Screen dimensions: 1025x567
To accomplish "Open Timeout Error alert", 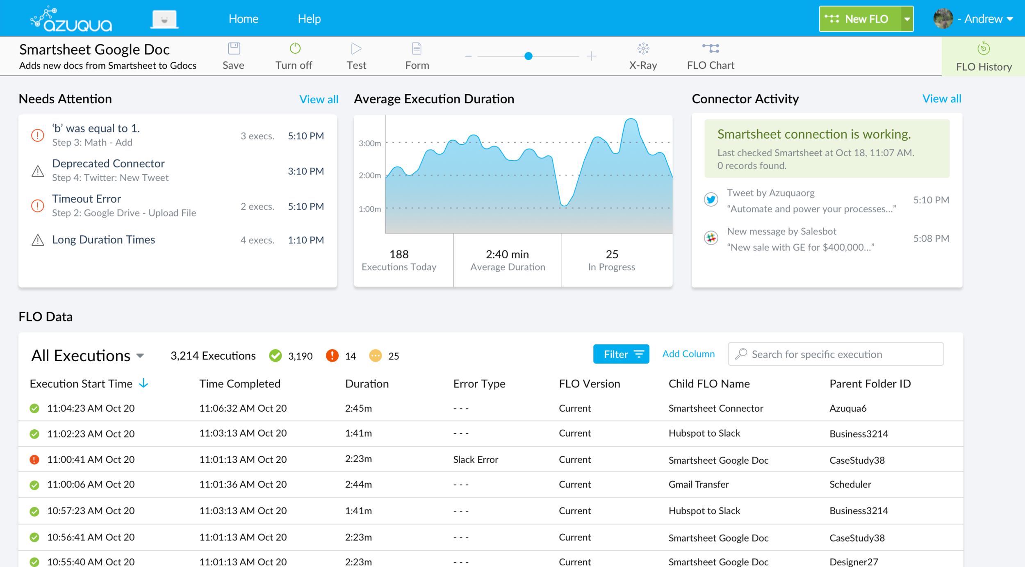I will pyautogui.click(x=178, y=206).
